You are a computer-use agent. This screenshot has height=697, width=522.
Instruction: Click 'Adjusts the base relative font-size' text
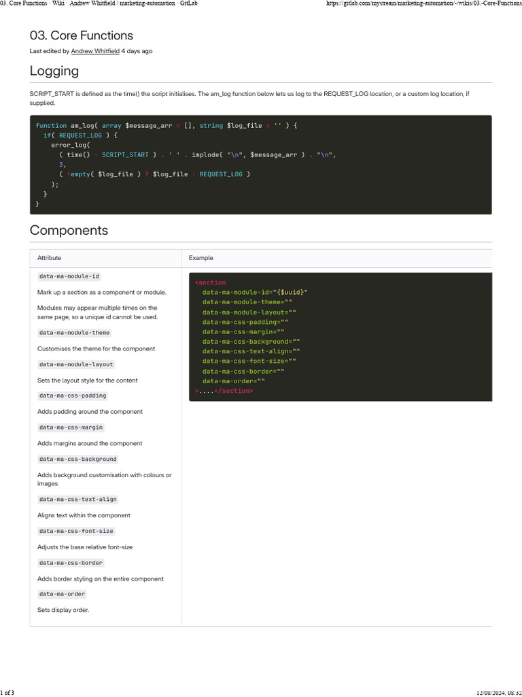pyautogui.click(x=85, y=547)
